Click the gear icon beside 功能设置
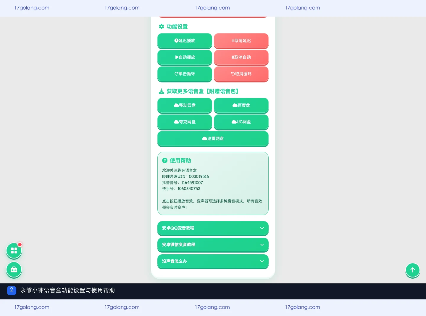This screenshot has height=316, width=426. pos(162,26)
